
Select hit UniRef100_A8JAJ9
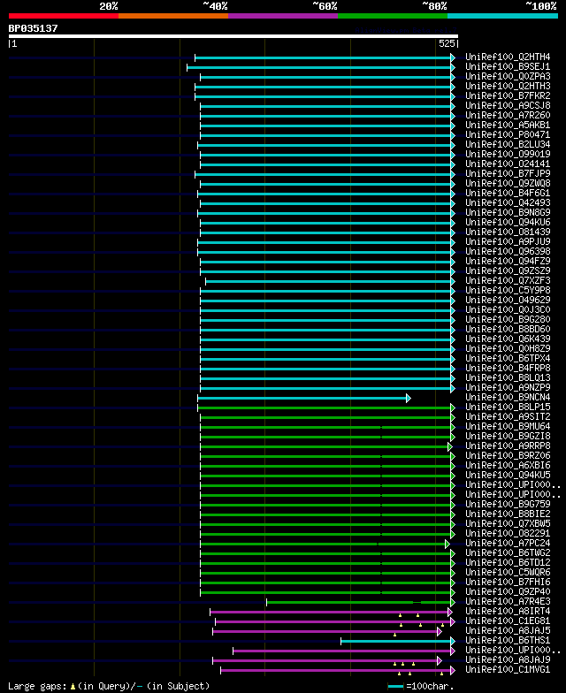(508, 659)
